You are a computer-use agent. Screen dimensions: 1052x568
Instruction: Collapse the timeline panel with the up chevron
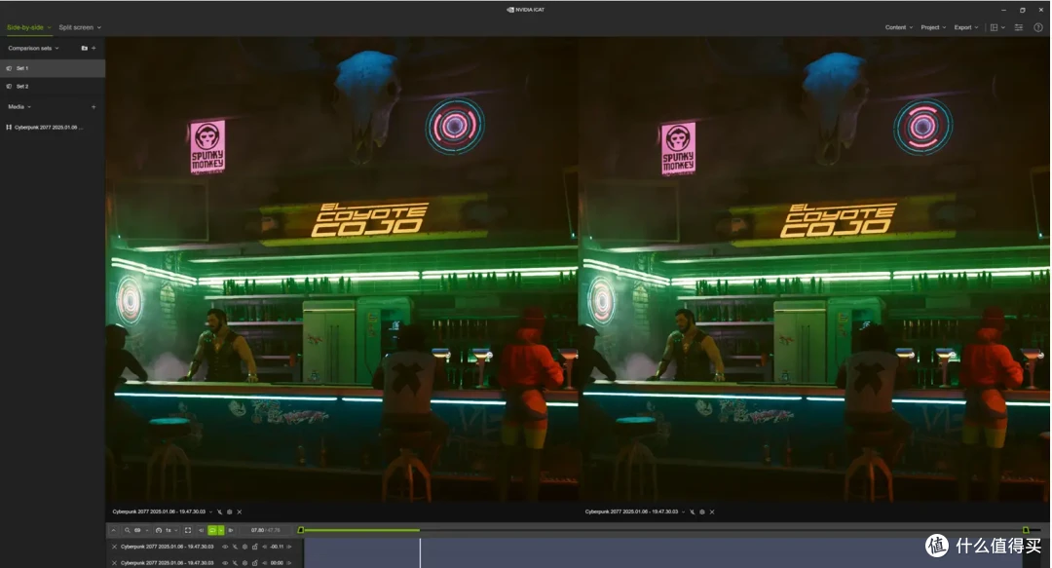click(113, 530)
